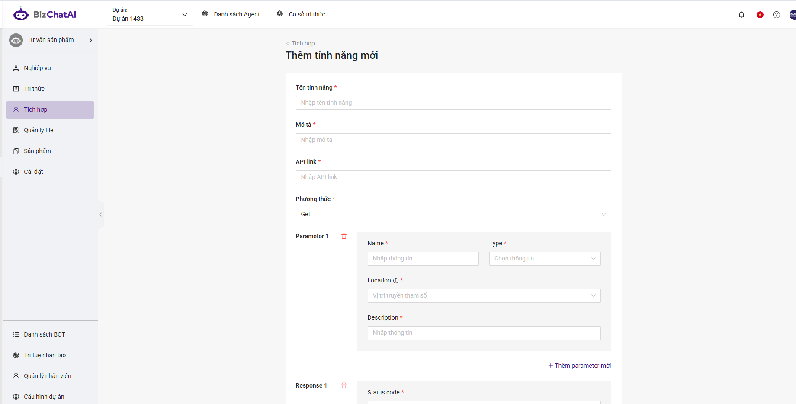Click the Quản lý nhân viên person icon
Viewport: 796px width, 404px height.
16,376
